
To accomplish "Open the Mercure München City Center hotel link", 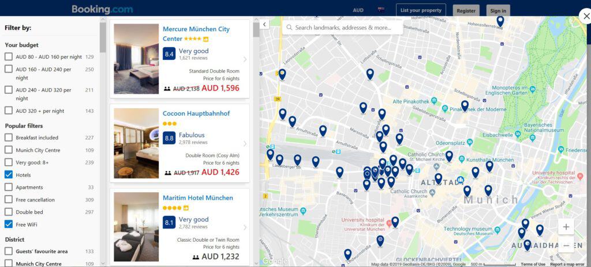I will coord(196,34).
